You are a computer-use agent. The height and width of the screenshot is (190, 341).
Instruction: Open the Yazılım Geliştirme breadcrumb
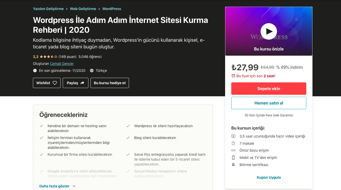click(x=48, y=9)
